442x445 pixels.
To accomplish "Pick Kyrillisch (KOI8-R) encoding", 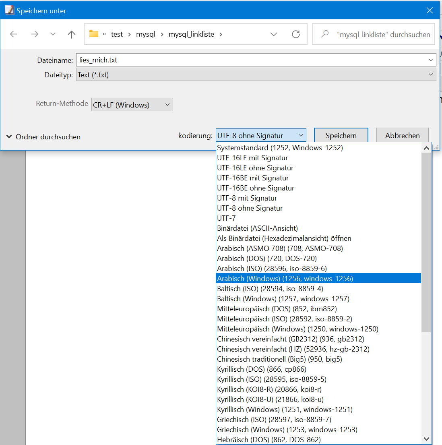I will pos(269,389).
